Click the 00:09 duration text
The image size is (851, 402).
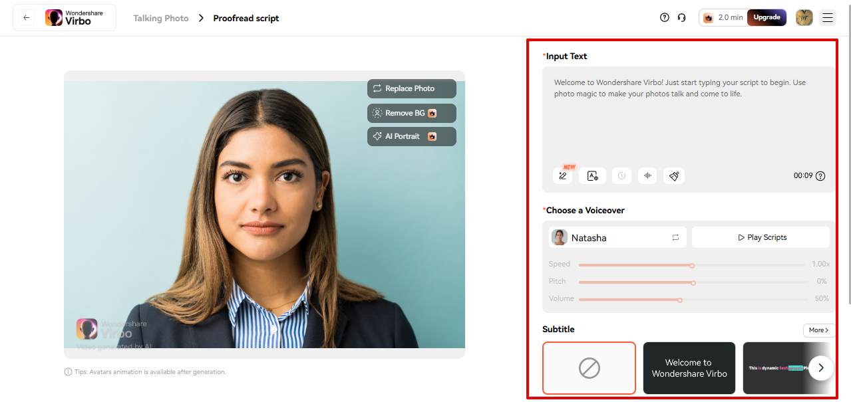click(803, 176)
